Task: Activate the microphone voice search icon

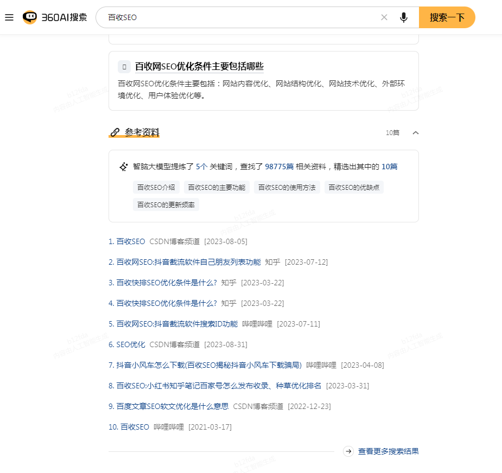Action: [404, 17]
